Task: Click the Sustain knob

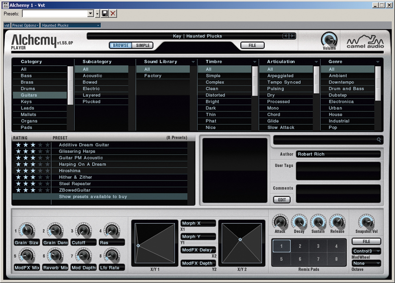Action: coord(318,222)
